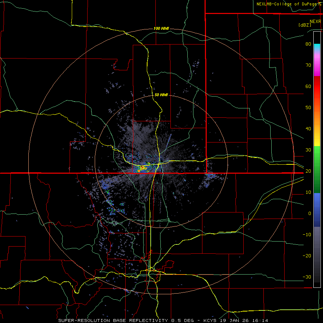Click the 50 NMI range ring label

(x=161, y=95)
